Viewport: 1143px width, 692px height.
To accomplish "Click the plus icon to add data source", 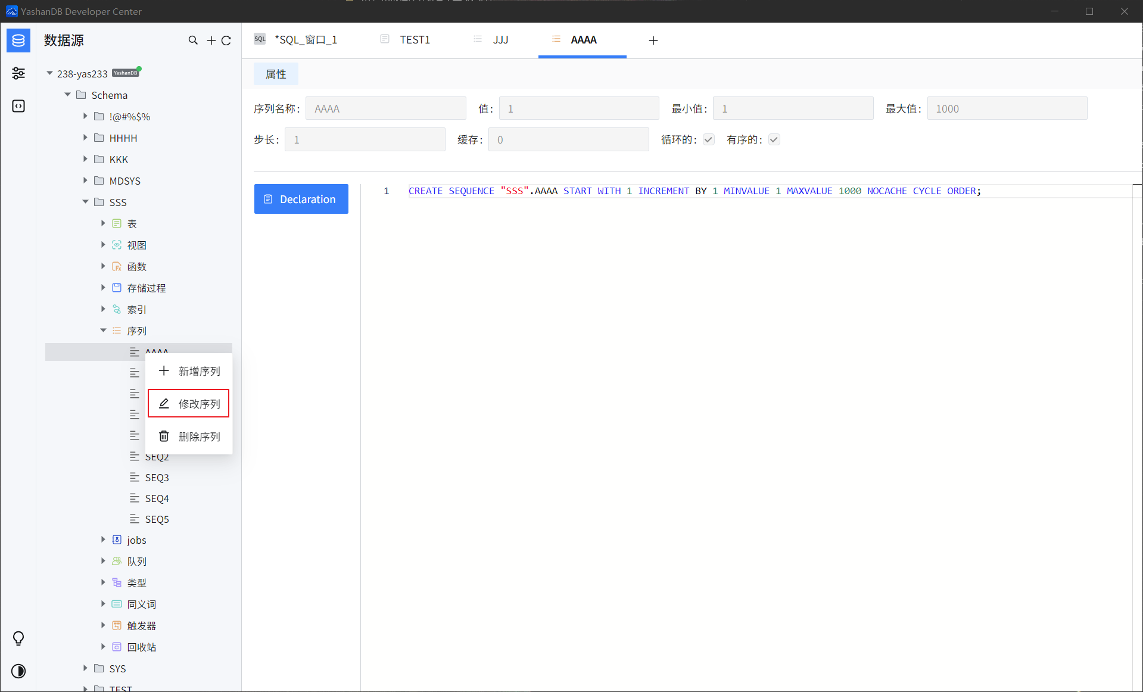I will click(x=211, y=40).
